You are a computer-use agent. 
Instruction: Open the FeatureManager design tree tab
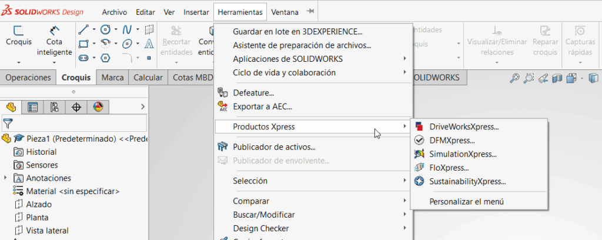pos(11,107)
